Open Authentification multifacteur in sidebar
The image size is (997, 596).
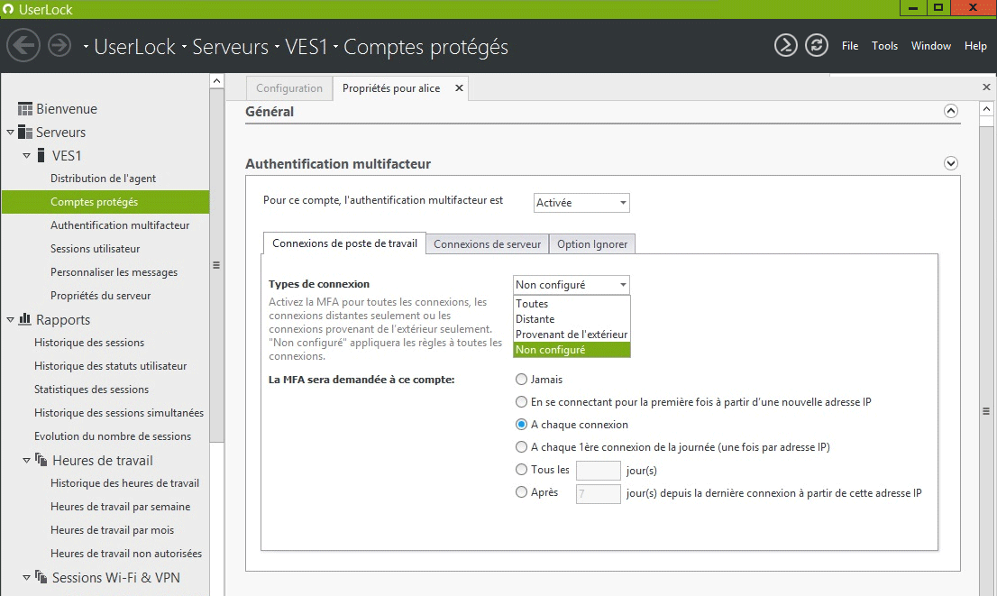[x=120, y=225]
